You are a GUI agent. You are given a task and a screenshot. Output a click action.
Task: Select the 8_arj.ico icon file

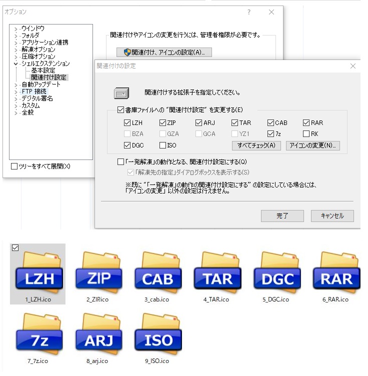(x=98, y=334)
